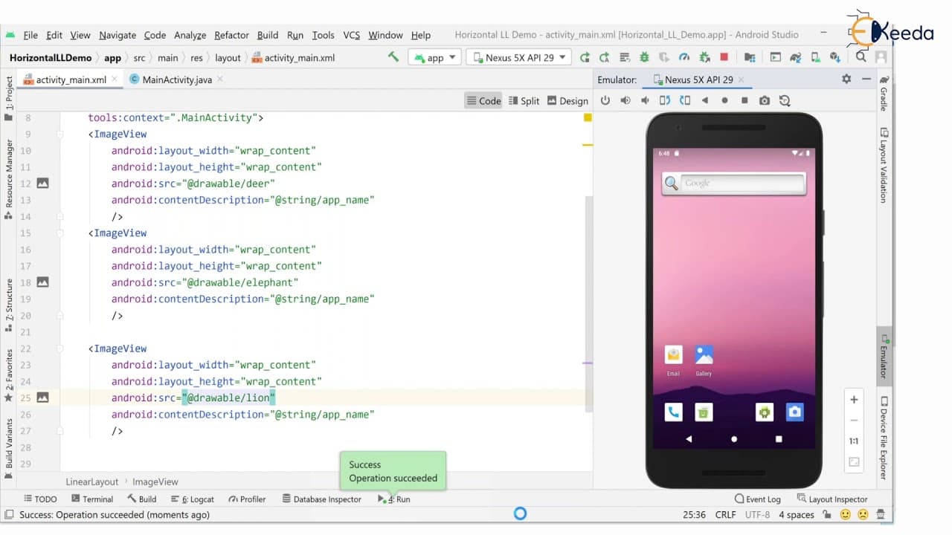Open the Tools menu
Viewport: 952px width, 535px height.
point(323,35)
